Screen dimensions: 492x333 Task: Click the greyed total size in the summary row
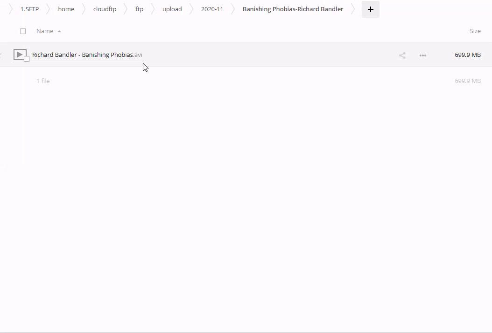point(467,81)
